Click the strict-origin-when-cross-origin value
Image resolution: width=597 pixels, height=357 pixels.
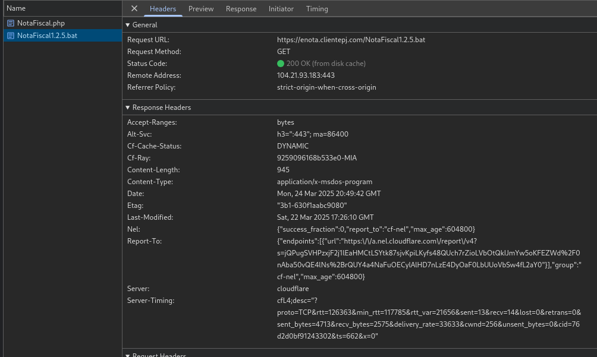pyautogui.click(x=326, y=87)
